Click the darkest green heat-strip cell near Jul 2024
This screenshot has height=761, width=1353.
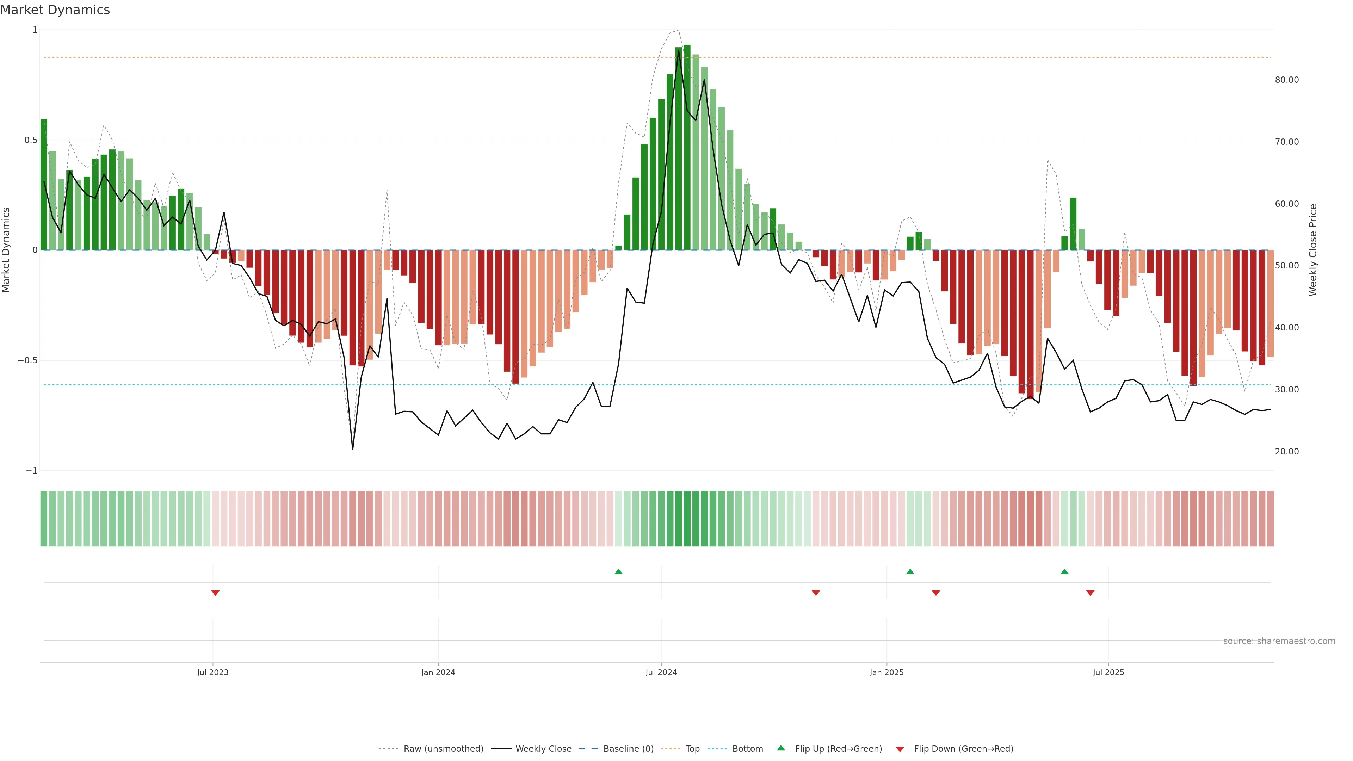(x=687, y=519)
